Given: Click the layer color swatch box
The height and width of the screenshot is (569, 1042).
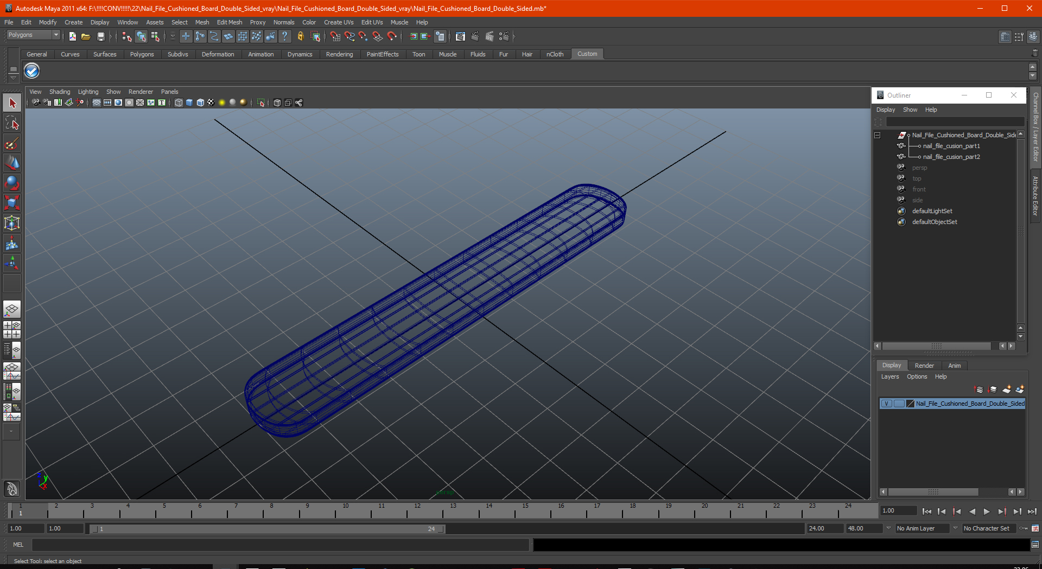Looking at the screenshot, I should pos(910,404).
